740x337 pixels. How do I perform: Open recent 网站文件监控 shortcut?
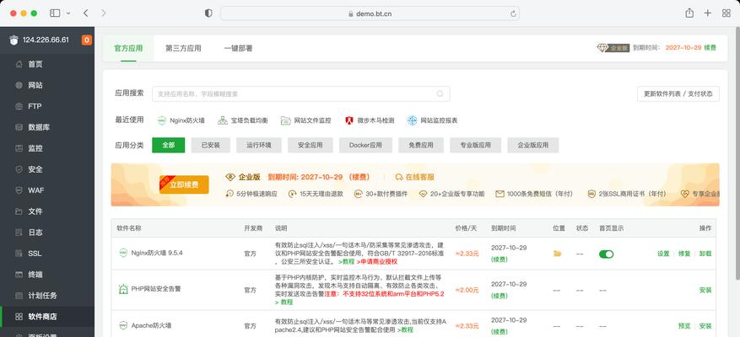305,120
